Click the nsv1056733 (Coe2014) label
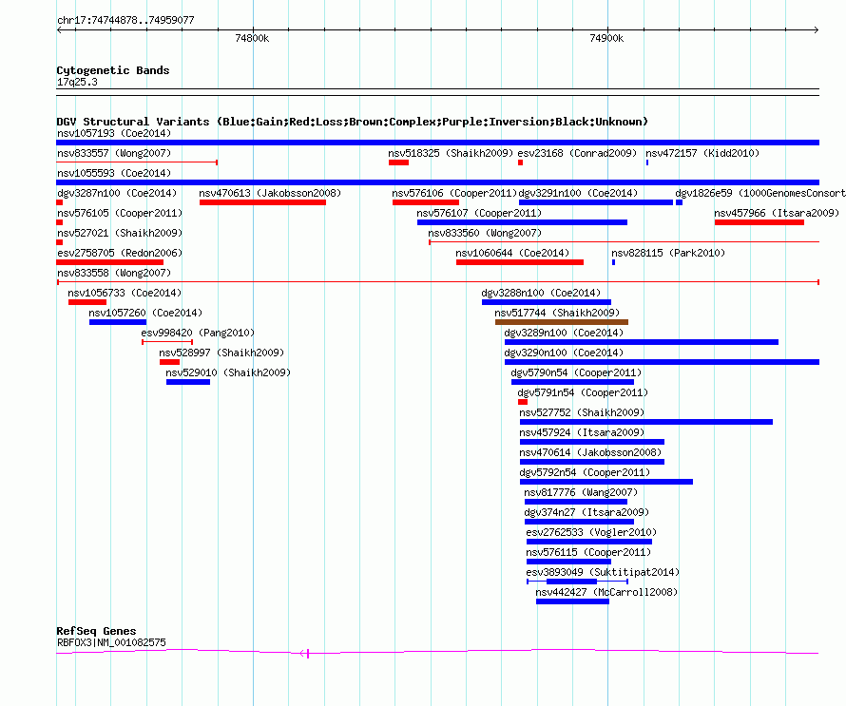846x706 pixels. tap(125, 293)
